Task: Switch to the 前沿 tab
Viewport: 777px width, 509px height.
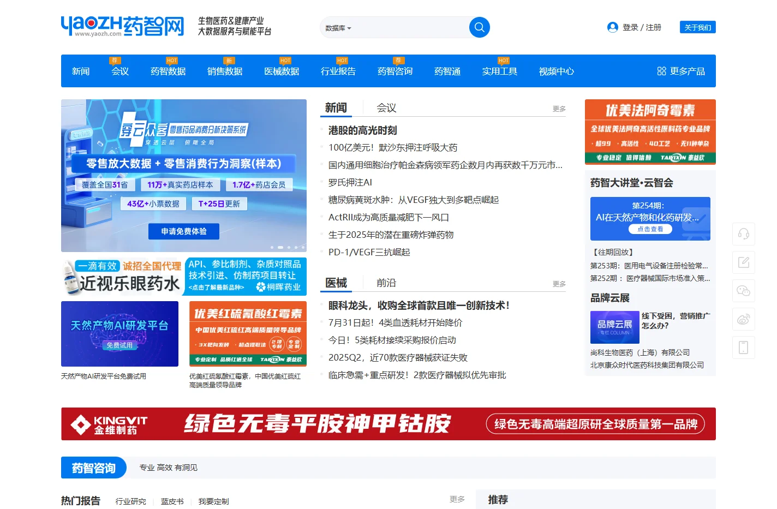Action: point(386,283)
